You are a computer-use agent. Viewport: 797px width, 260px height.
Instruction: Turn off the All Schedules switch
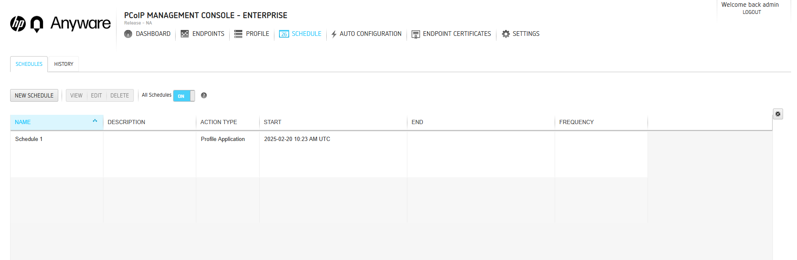(x=184, y=96)
